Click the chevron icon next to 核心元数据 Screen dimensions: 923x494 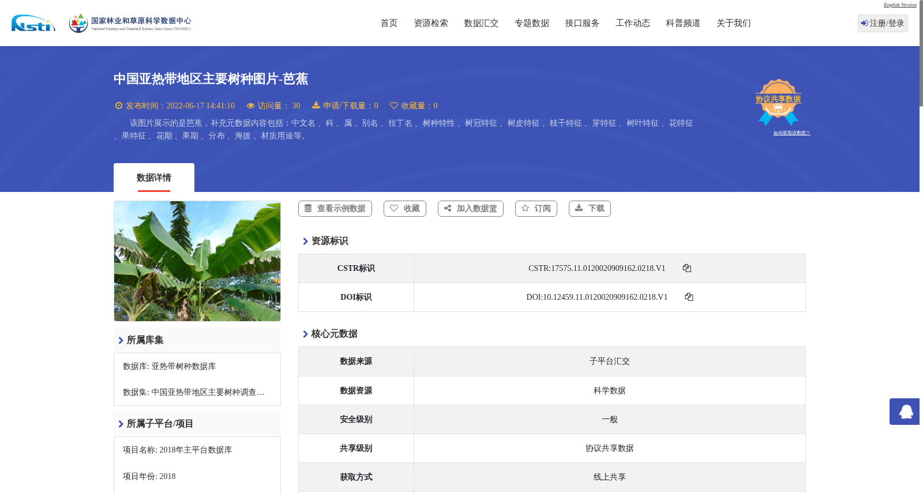[305, 334]
